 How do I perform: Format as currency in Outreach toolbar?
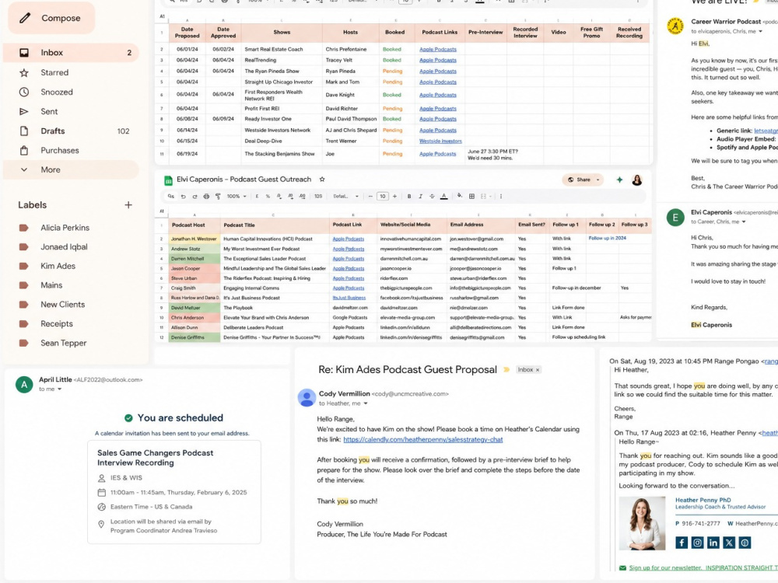tap(257, 197)
